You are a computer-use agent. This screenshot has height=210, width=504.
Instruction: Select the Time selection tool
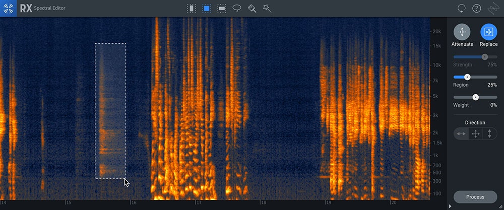[x=192, y=9]
